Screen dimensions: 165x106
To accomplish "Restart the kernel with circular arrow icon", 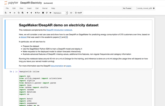I will (47, 13).
